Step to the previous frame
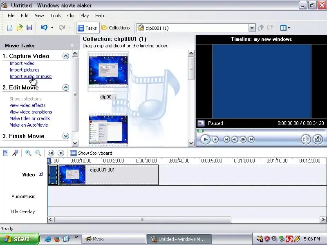The image size is (327, 245). (x=235, y=139)
